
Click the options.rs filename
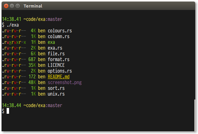(x=60, y=71)
